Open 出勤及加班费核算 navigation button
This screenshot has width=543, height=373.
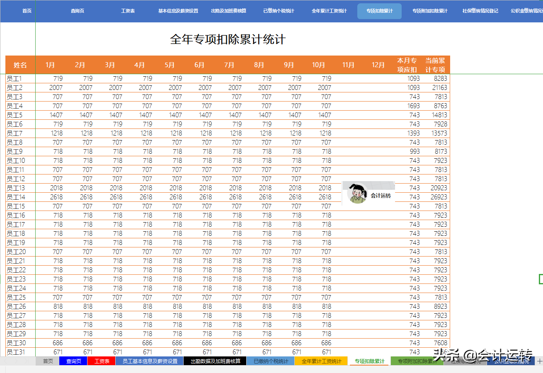[229, 11]
